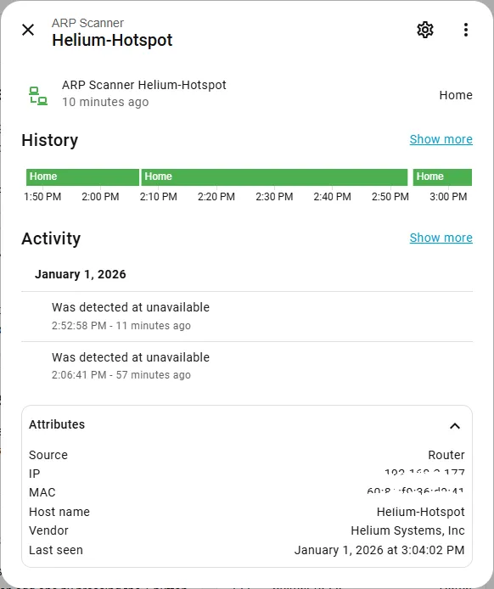The width and height of the screenshot is (494, 589).
Task: Click the ARP Scanner Helium-Hotspot entity name
Action: [144, 85]
